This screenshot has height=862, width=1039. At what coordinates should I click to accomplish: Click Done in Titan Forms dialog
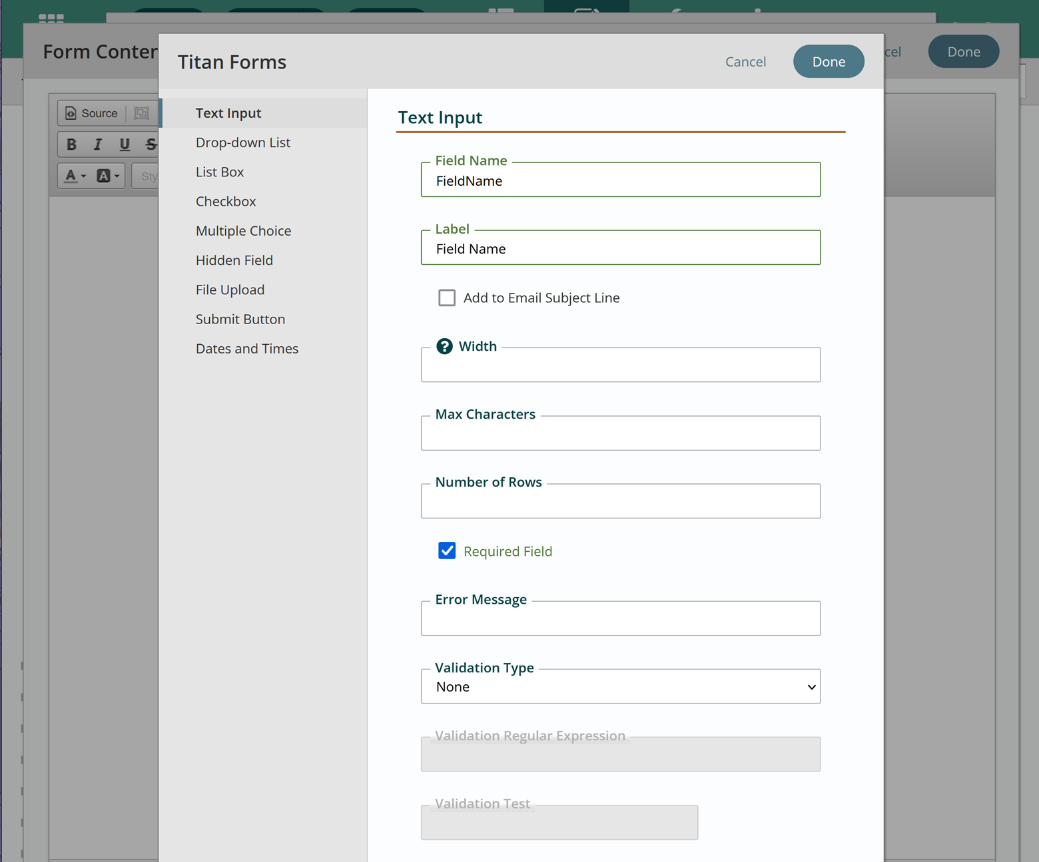[x=829, y=61]
